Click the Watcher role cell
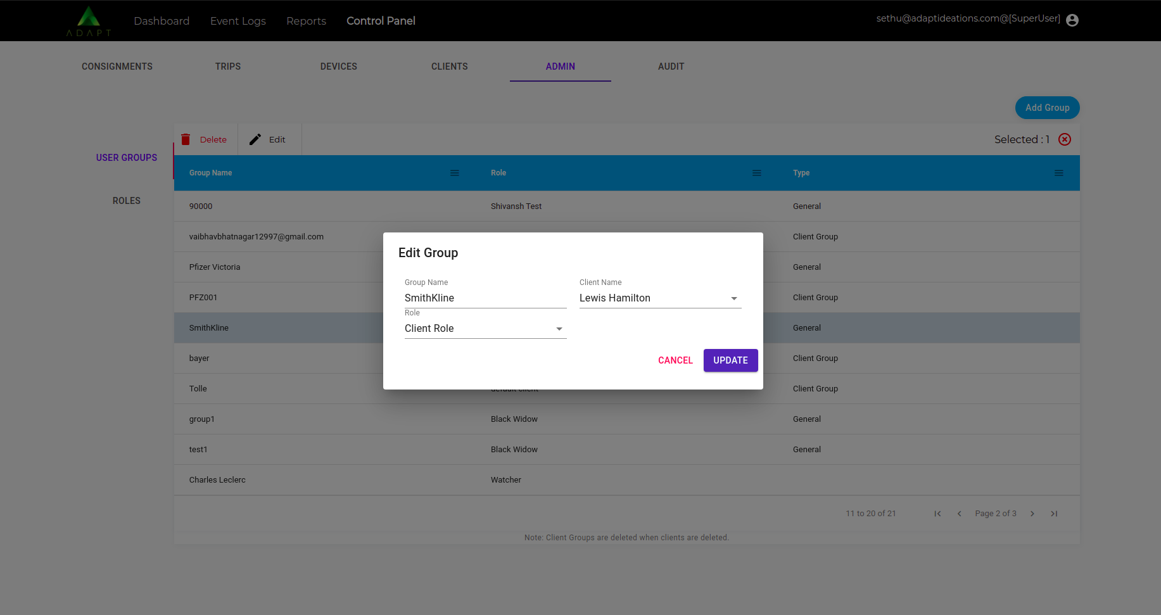 pyautogui.click(x=506, y=480)
